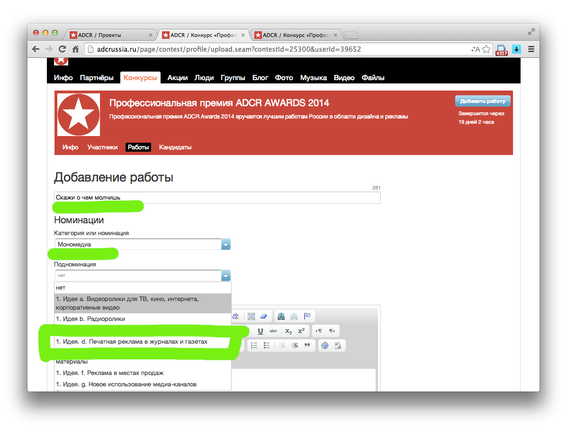Insert a numbered list
The width and height of the screenshot is (576, 429).
coord(254,346)
